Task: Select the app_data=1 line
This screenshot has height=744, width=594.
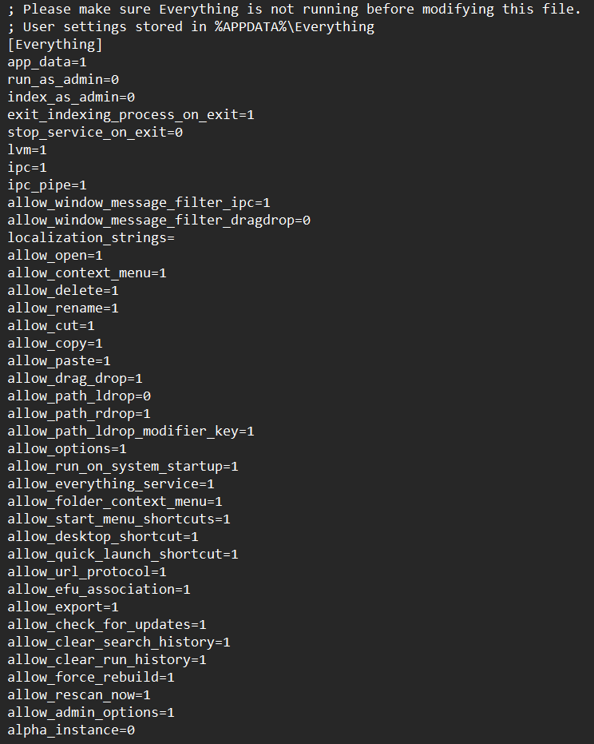Action: [47, 62]
